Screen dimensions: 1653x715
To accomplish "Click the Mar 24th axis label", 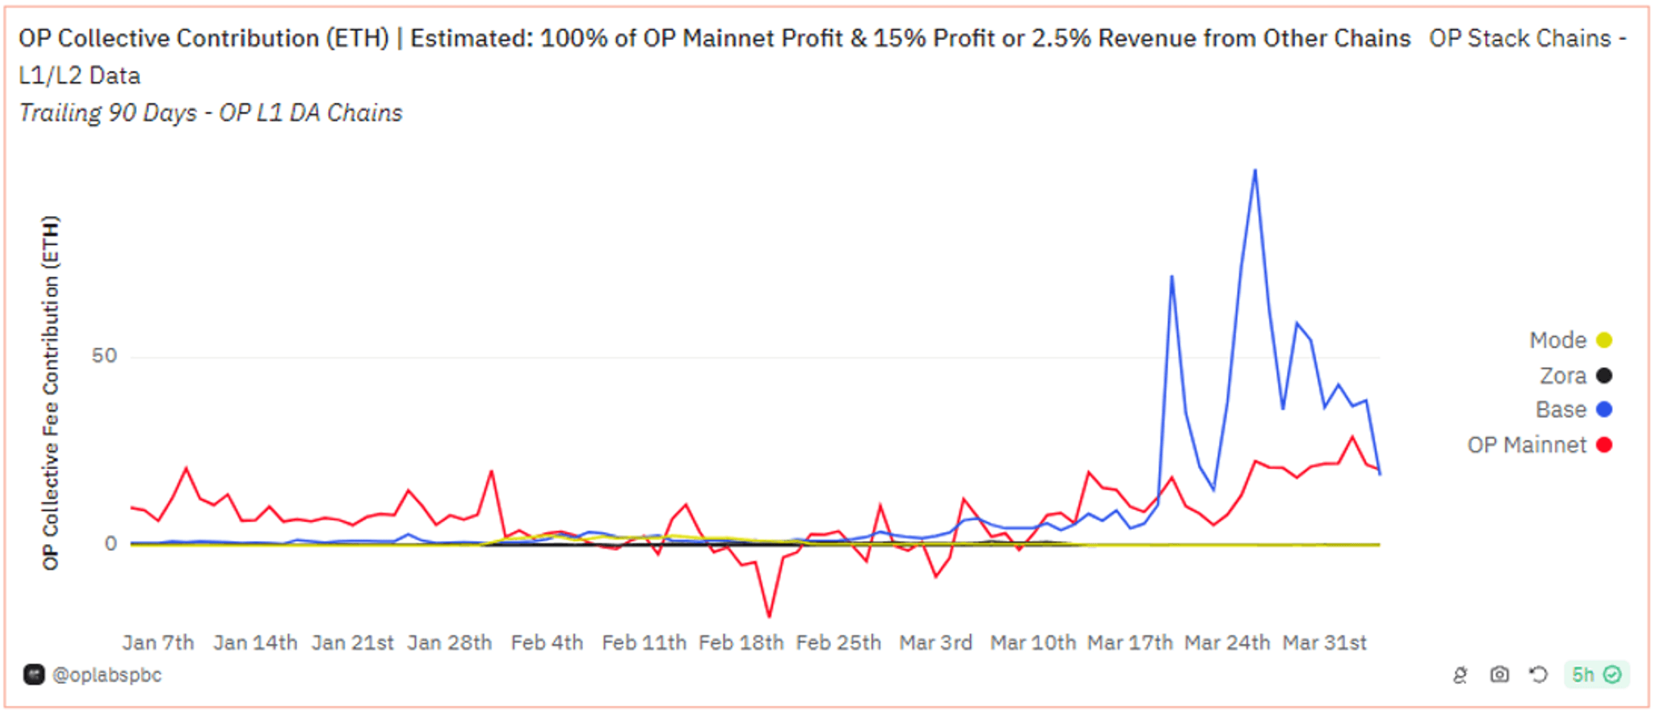I will [1227, 643].
